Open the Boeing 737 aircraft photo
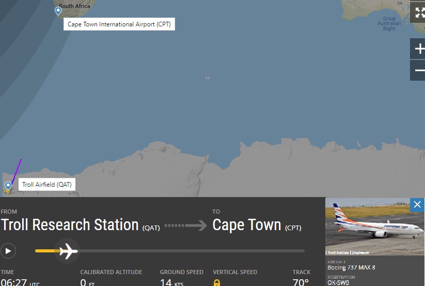425x286 pixels. pyautogui.click(x=375, y=227)
